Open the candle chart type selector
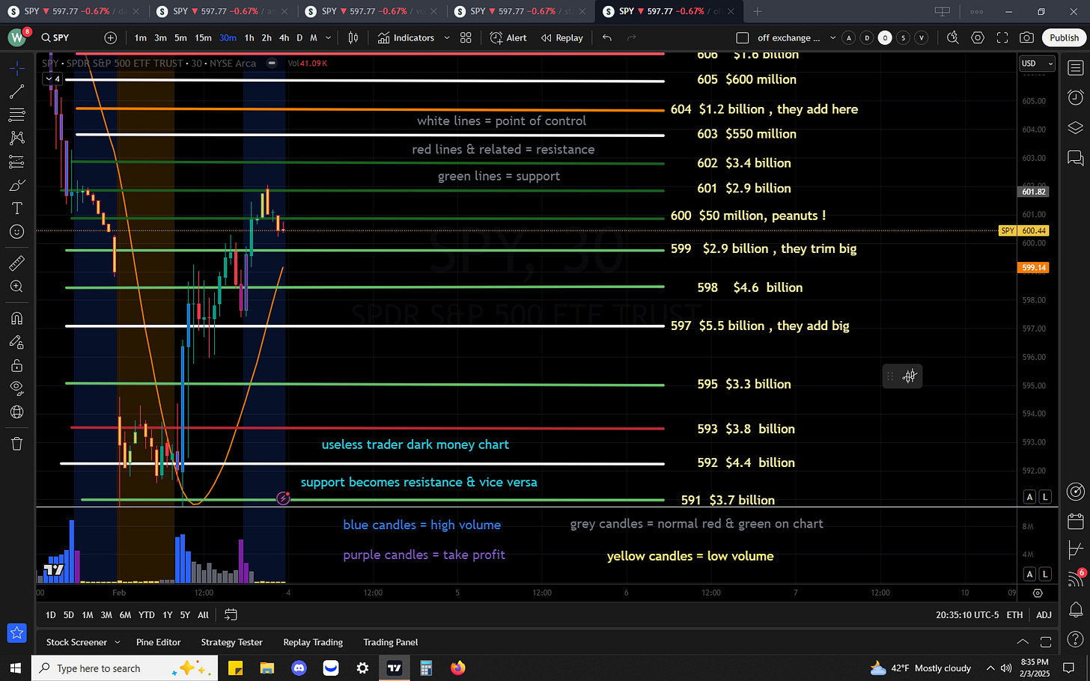 tap(353, 37)
